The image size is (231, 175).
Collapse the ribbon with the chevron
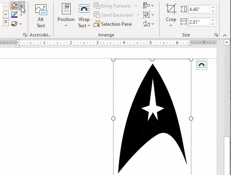point(225,35)
